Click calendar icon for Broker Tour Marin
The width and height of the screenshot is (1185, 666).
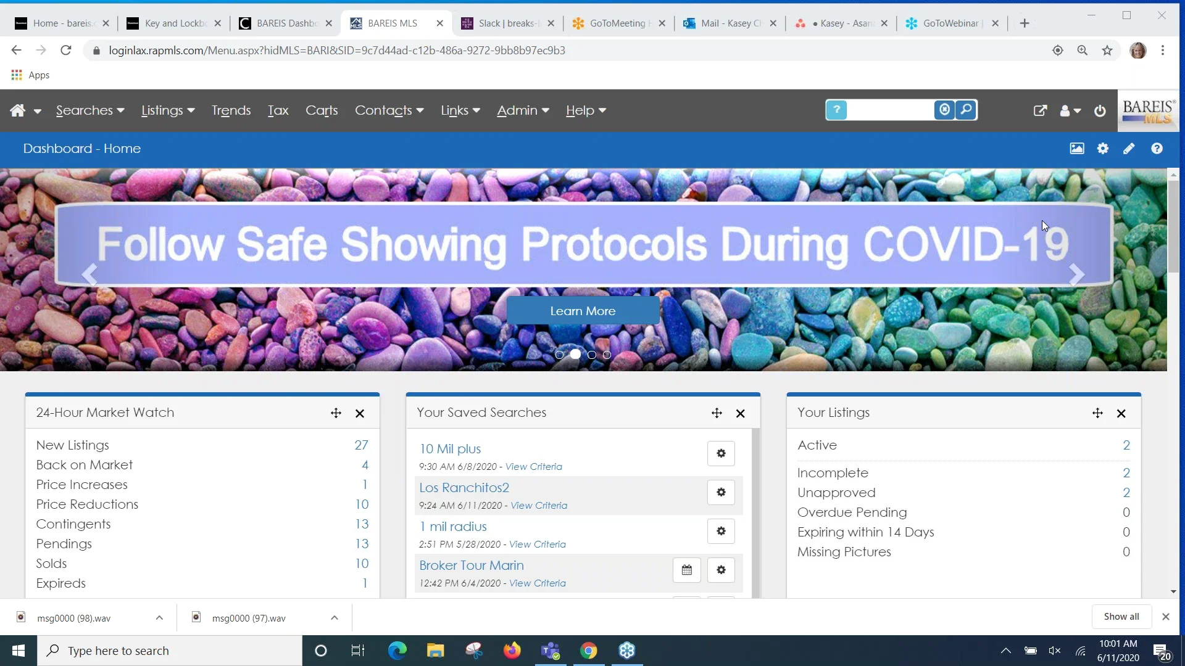(686, 570)
